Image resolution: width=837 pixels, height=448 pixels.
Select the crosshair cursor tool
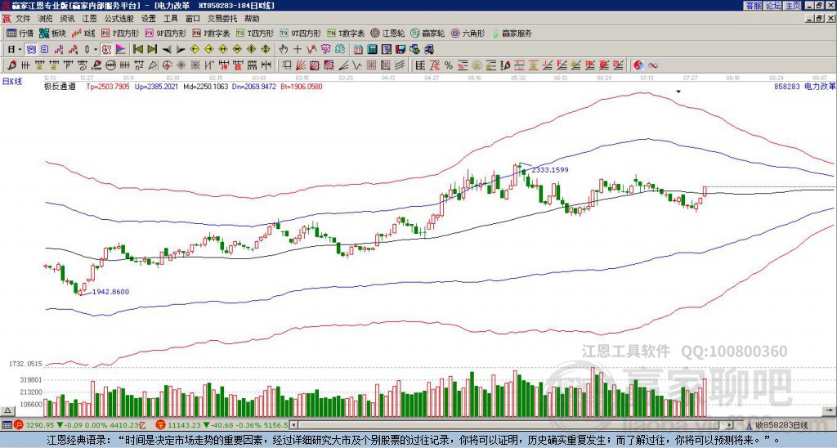coord(298,49)
